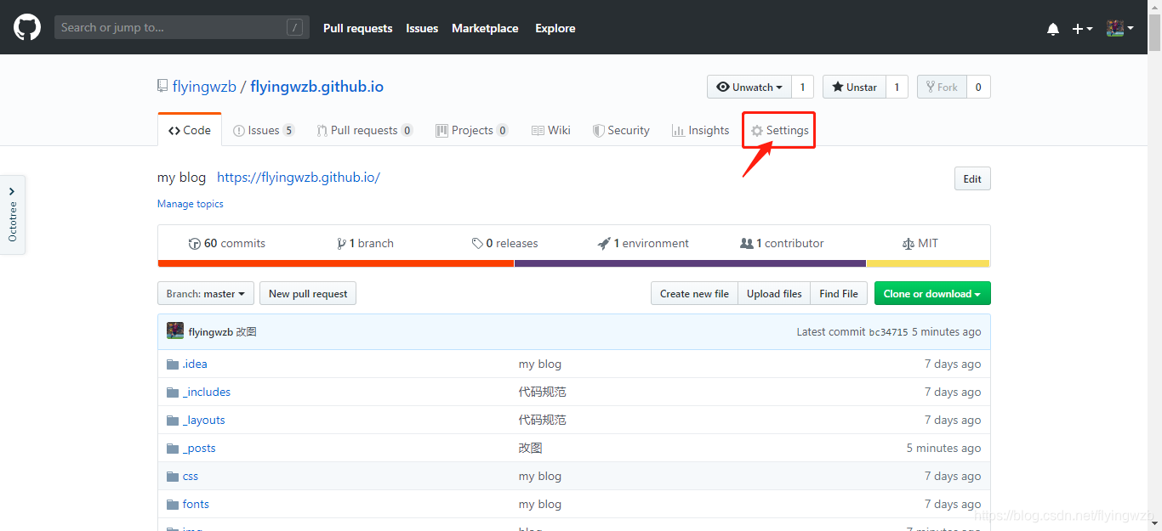This screenshot has width=1162, height=531.
Task: Click the folder icon beside fonts
Action: tap(173, 504)
